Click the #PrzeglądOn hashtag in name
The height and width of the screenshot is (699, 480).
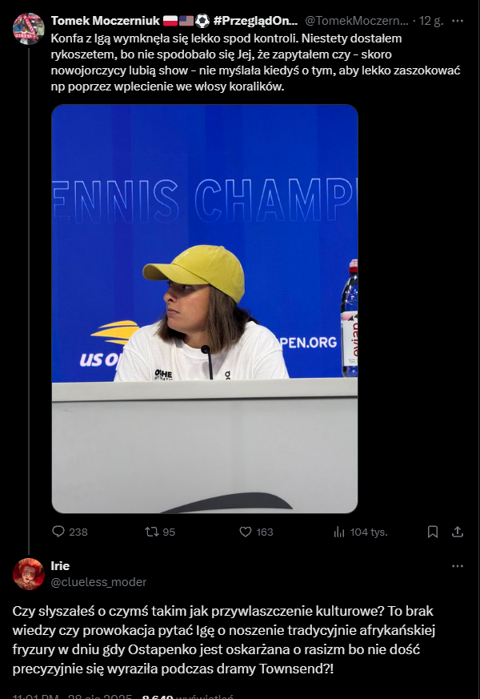(255, 21)
